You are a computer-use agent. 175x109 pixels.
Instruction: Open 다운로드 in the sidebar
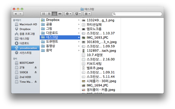click(x=25, y=43)
